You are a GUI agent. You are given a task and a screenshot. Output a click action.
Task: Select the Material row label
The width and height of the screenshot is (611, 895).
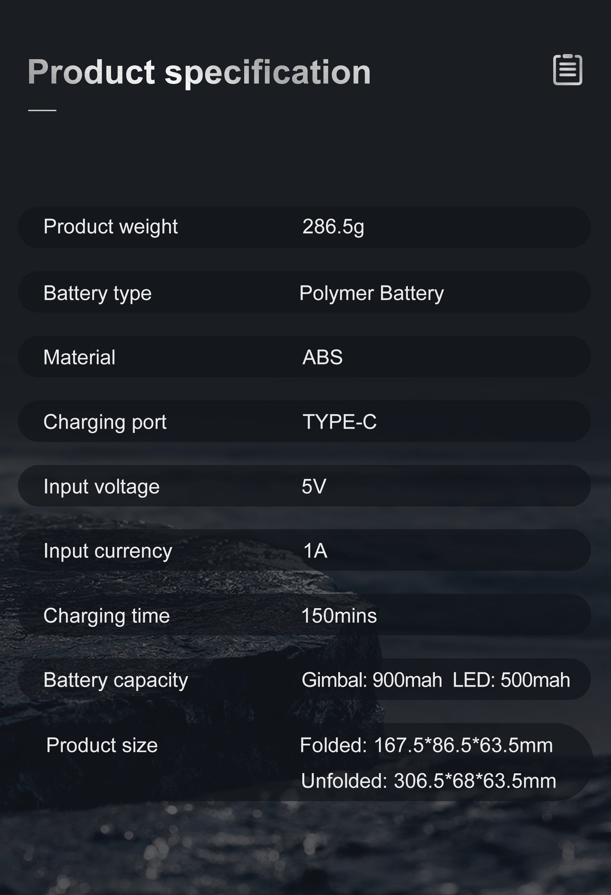click(79, 358)
